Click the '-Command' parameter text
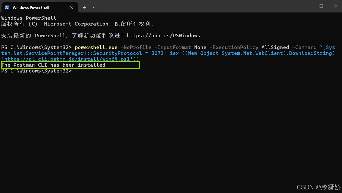The width and height of the screenshot is (342, 193). pyautogui.click(x=304, y=47)
